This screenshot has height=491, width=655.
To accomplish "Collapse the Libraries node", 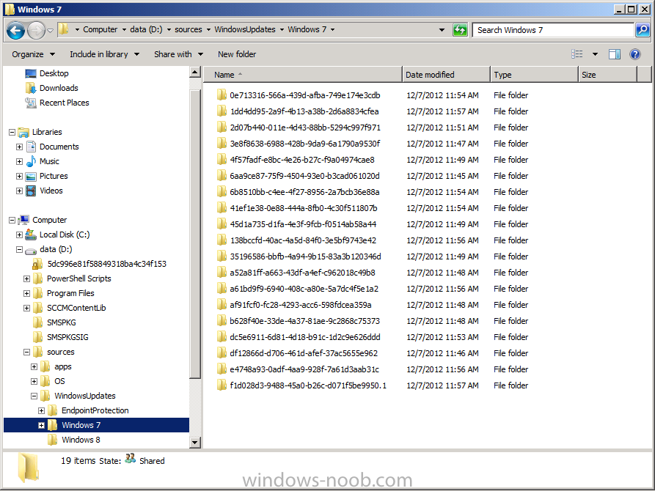I will click(x=12, y=133).
